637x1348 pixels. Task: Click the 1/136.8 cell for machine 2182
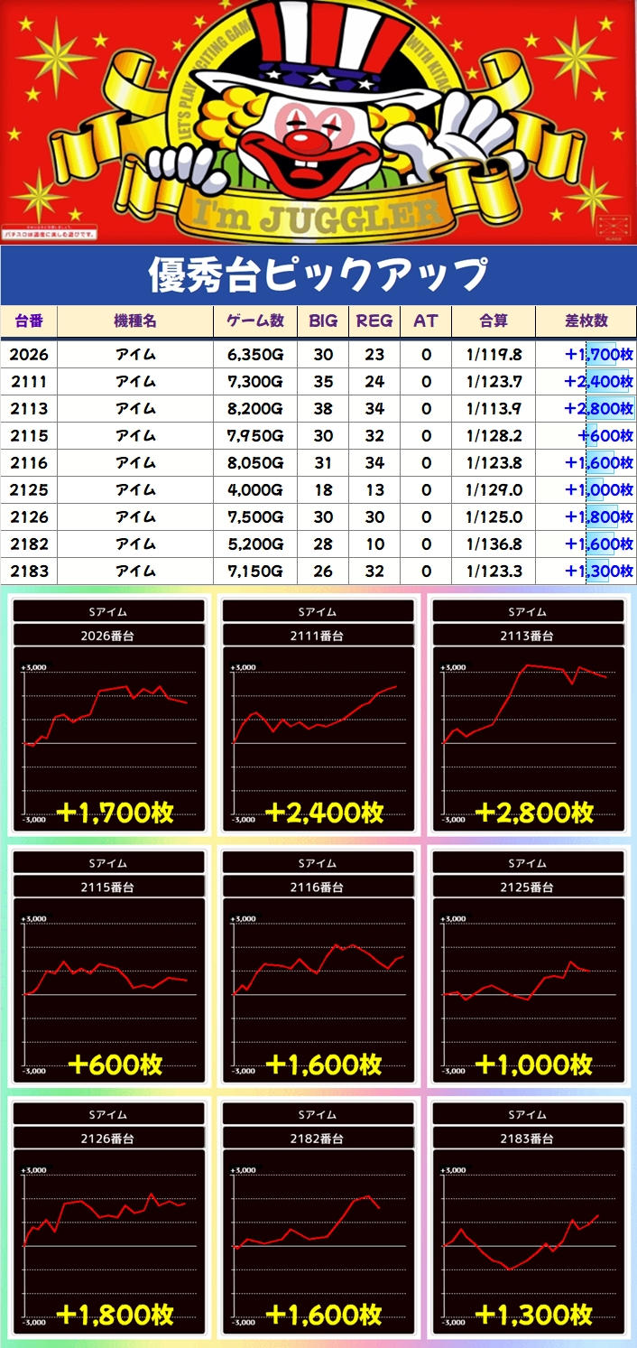click(493, 544)
